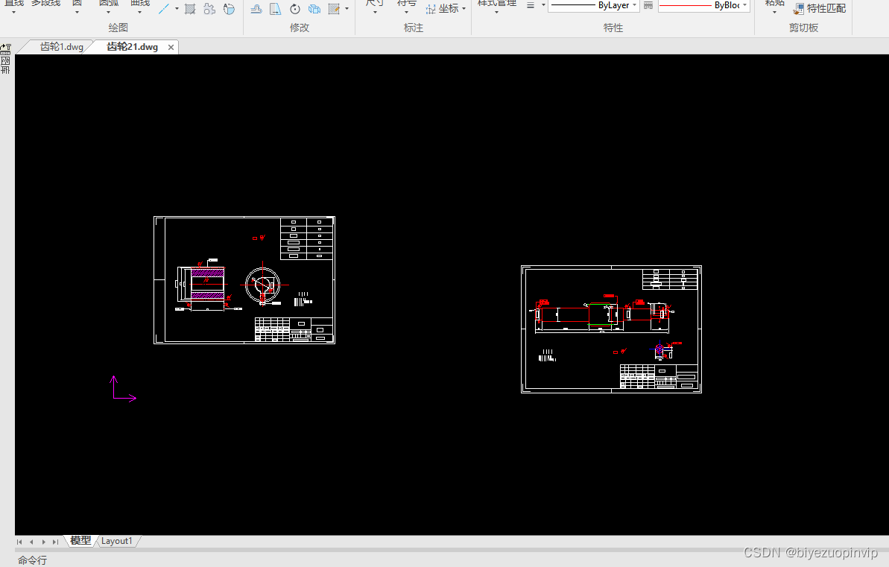Click the line weight list icon in 特性
Viewport: 889px width, 567px height.
(530, 5)
